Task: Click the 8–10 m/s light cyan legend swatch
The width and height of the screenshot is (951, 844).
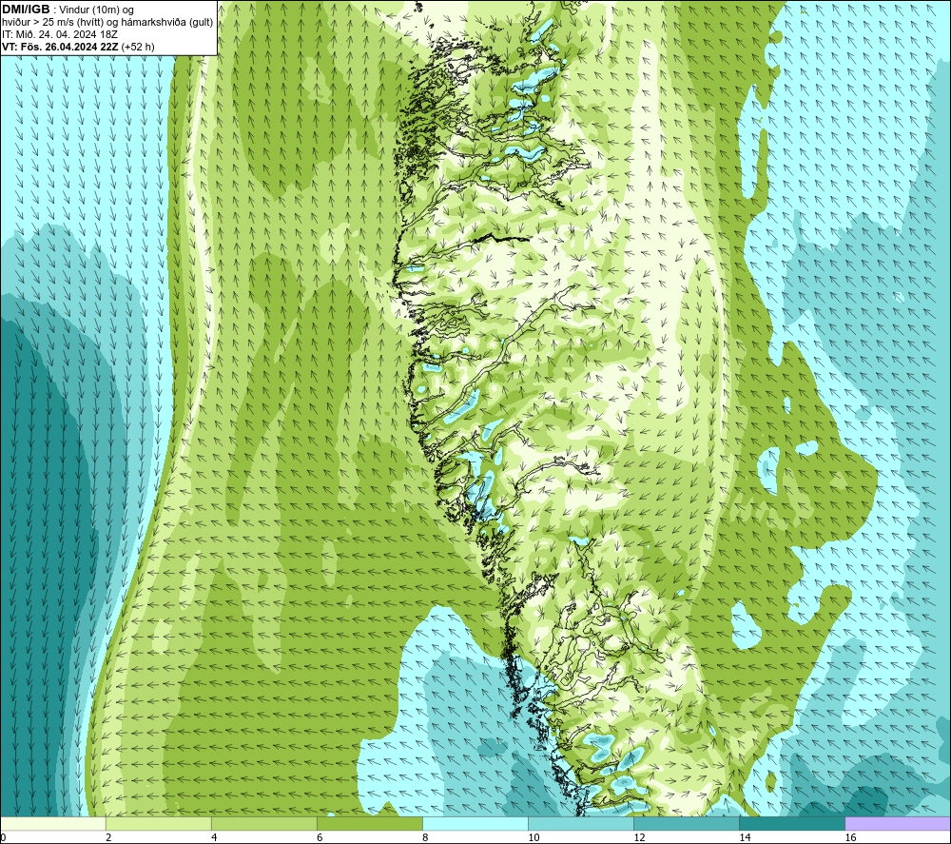Action: tap(475, 823)
